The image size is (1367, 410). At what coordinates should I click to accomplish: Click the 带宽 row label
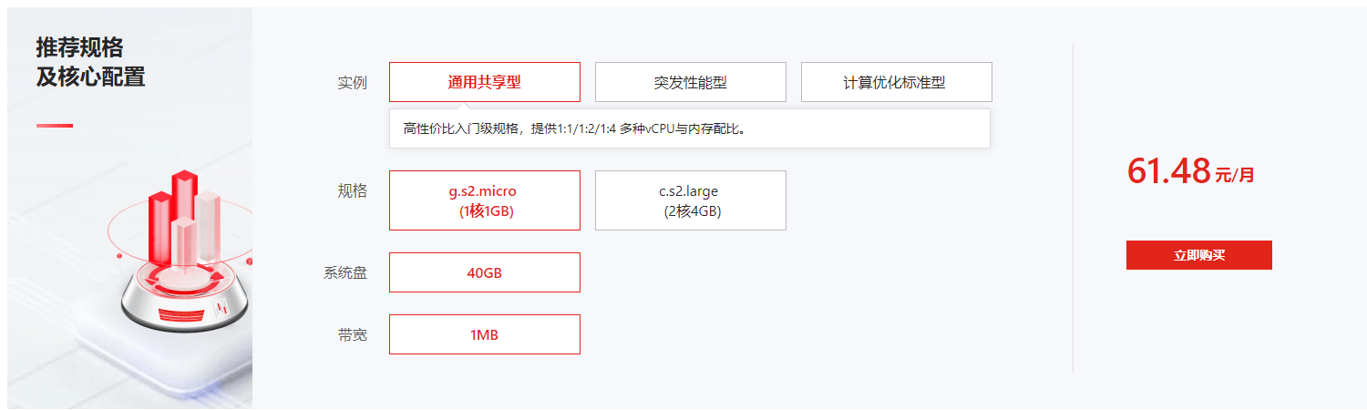point(352,335)
